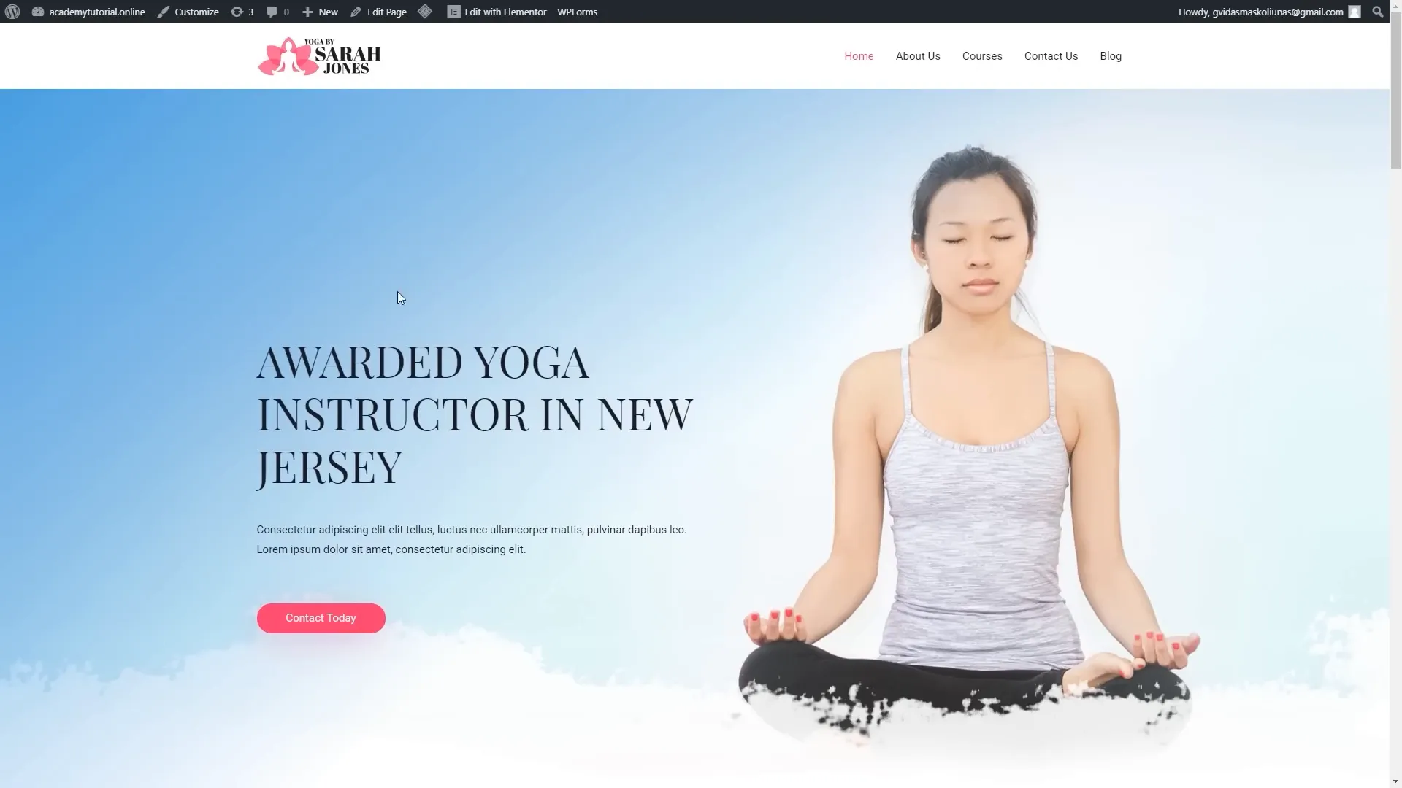This screenshot has height=788, width=1402.
Task: Select the Courses menu tab
Action: tap(982, 55)
